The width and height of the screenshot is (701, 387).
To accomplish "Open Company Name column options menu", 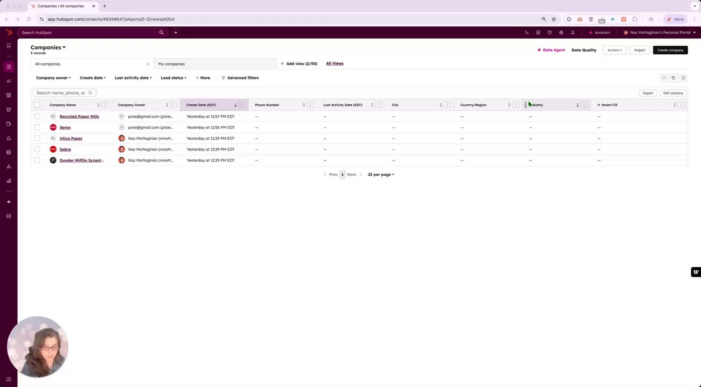I will click(105, 105).
